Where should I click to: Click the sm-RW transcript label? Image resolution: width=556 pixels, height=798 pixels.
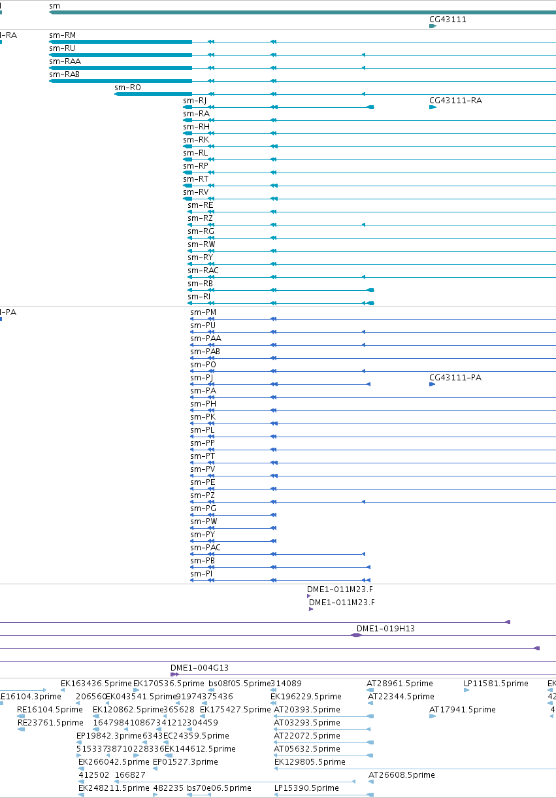click(201, 244)
